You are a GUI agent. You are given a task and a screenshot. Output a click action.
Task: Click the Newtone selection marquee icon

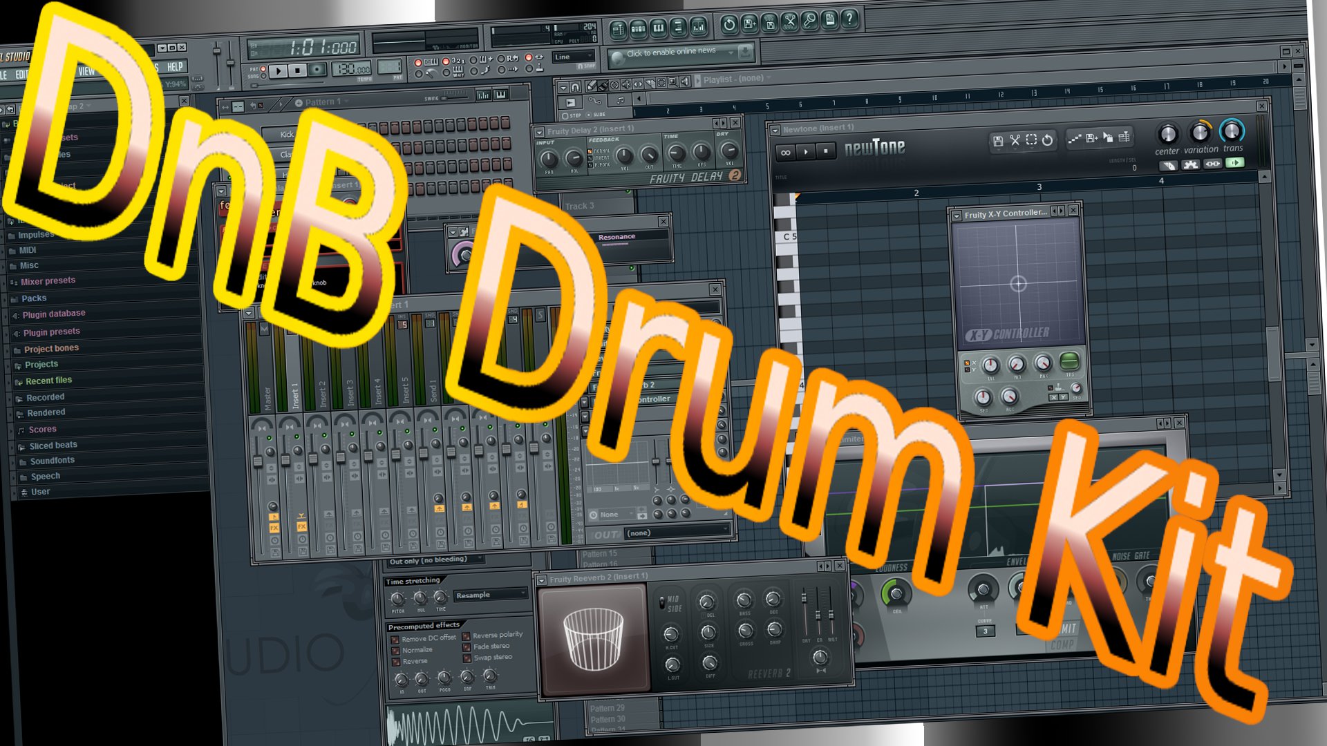[1031, 140]
